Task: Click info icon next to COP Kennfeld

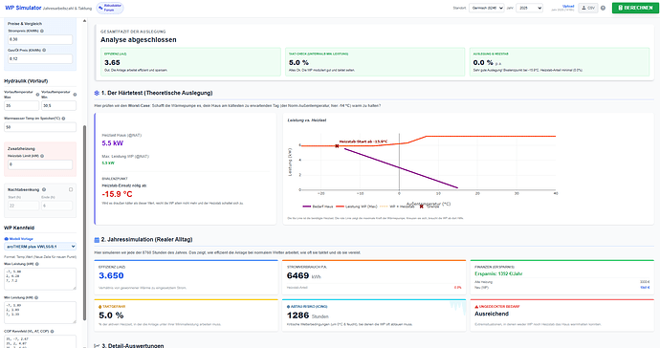Action: coord(53,332)
